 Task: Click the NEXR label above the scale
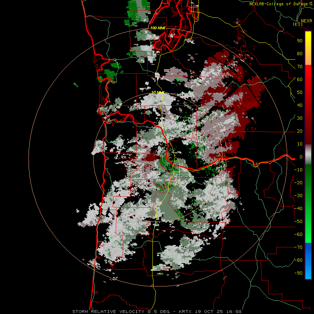coord(306,21)
